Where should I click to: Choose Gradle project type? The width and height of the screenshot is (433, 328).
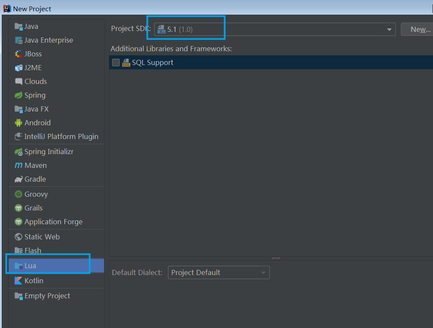coord(56,179)
